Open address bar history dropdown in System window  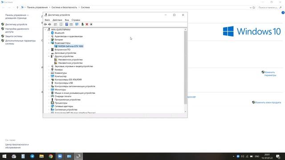[251, 8]
